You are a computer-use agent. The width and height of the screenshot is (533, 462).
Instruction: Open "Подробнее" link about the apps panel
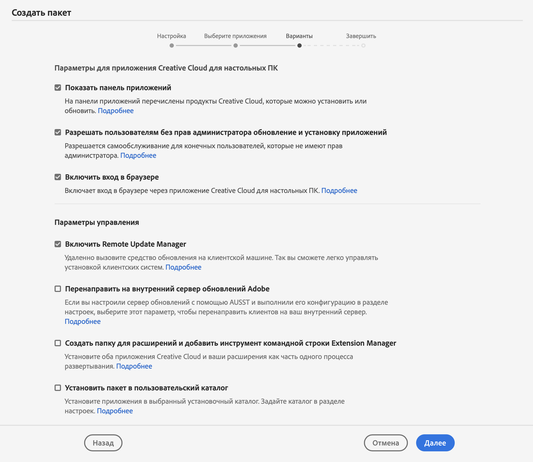pyautogui.click(x=116, y=111)
